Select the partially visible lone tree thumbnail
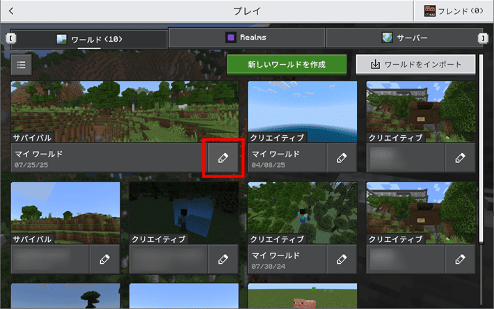This screenshot has width=494, height=309. click(x=65, y=296)
